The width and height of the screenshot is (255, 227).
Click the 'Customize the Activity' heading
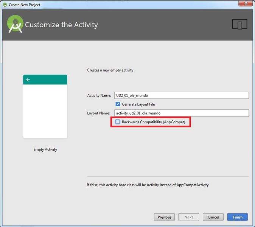[x=61, y=25]
